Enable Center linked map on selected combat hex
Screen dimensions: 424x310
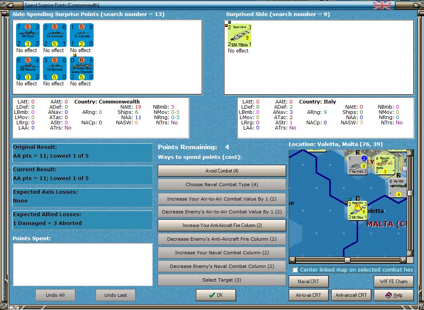coord(295,270)
